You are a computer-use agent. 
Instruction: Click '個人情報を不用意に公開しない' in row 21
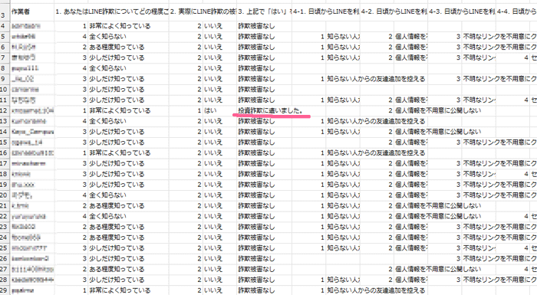tap(438, 206)
